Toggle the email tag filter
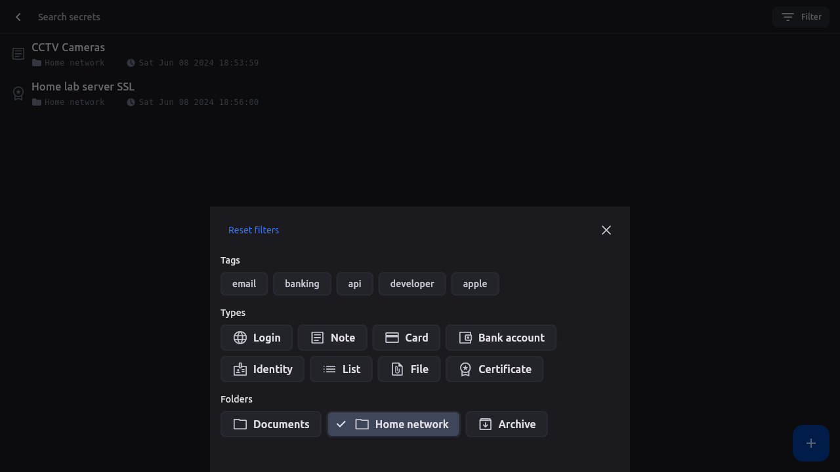 pos(244,284)
